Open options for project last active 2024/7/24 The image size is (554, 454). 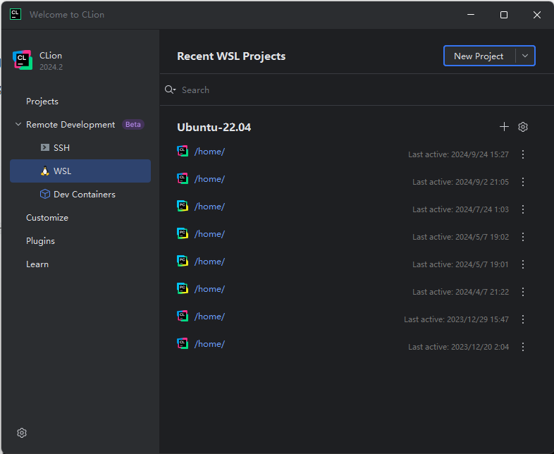click(x=523, y=209)
